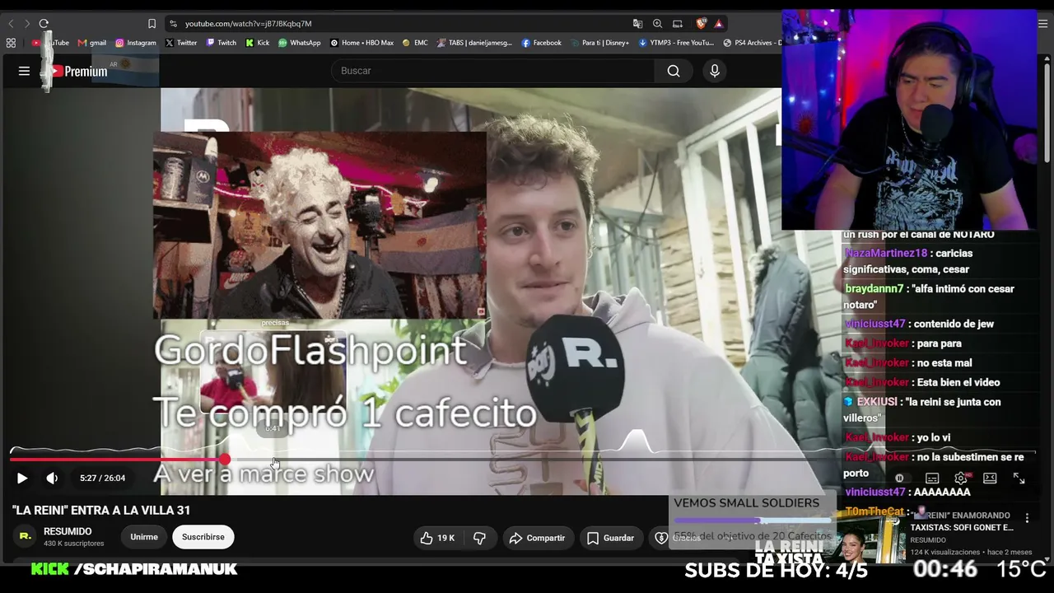Screen dimensions: 1054x593
Task: Enter fullscreen mode
Action: (1019, 478)
